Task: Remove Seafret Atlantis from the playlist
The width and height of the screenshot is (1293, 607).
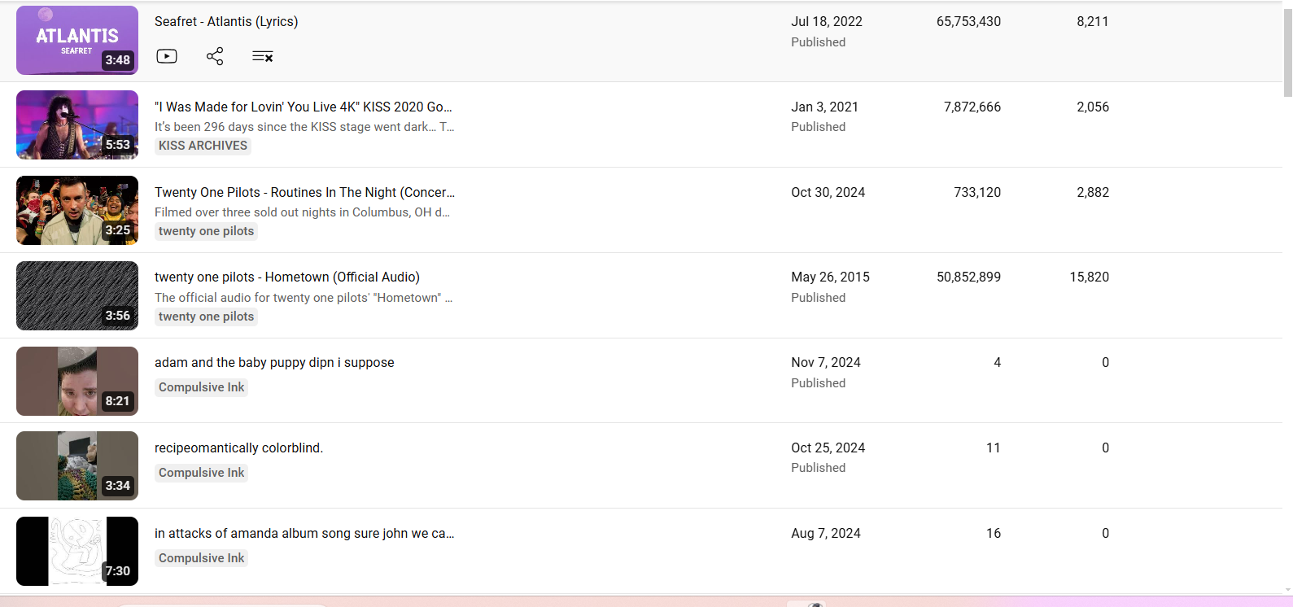Action: 262,56
